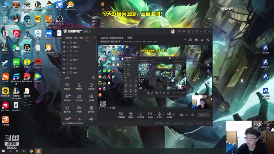Toggle the preview eye next to the record icon

(187, 115)
